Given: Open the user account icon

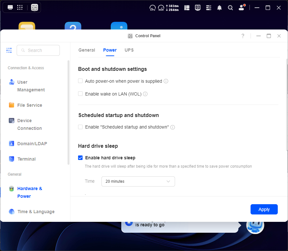Looking at the screenshot, I should click(x=242, y=8).
